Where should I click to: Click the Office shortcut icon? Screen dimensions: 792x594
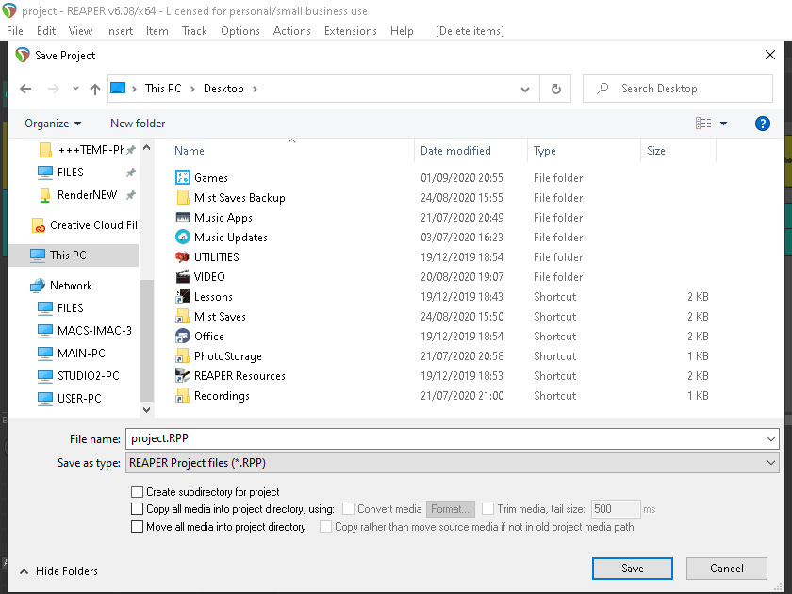tap(182, 336)
